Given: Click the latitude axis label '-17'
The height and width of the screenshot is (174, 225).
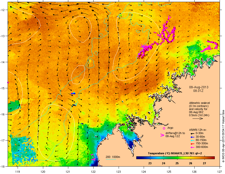Looking at the screenshot, I should (3, 140).
